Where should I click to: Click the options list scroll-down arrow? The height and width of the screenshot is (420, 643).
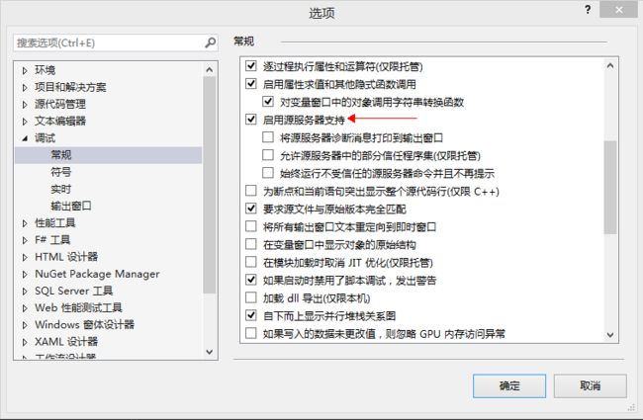(x=610, y=335)
